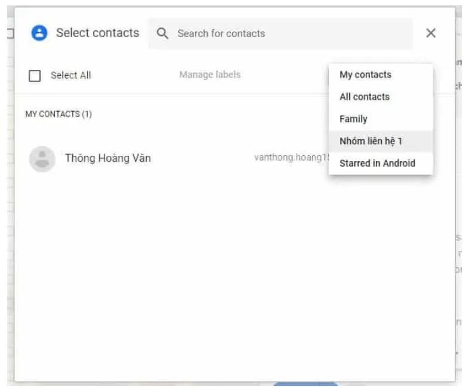Viewport: 469px width, 388px height.
Task: Choose My contacts from the dropdown list
Action: 365,75
